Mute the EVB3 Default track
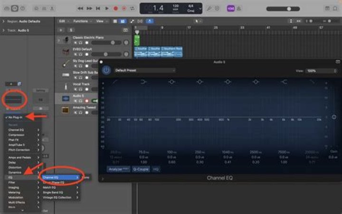This screenshot has height=214, width=342. pyautogui.click(x=76, y=54)
